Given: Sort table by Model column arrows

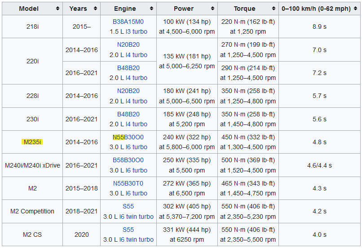Looking at the screenshot, I should [x=58, y=9].
